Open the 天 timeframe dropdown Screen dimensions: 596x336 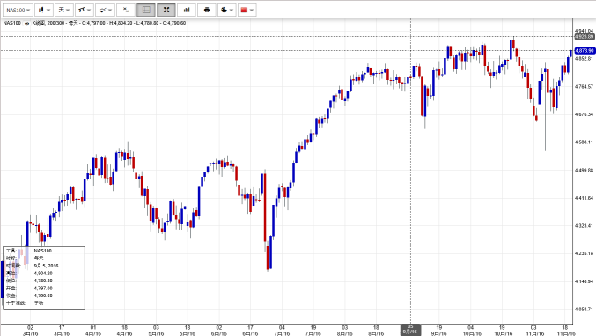(x=64, y=10)
